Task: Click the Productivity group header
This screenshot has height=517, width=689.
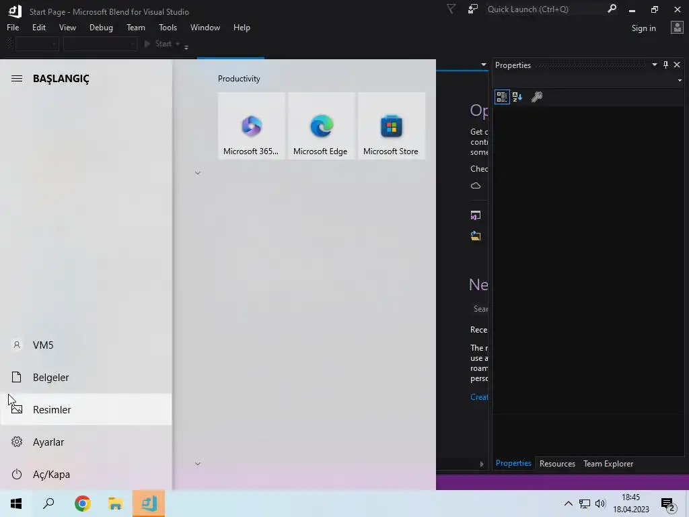Action: (239, 79)
